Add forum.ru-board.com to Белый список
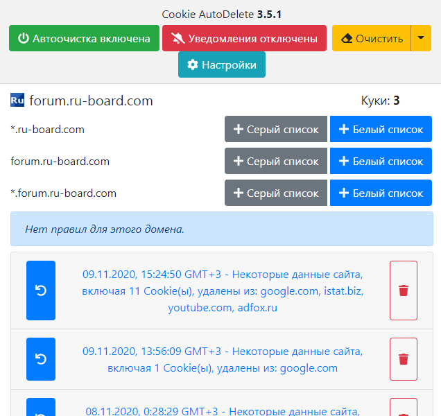Screen dimensions: 441x416 381,161
